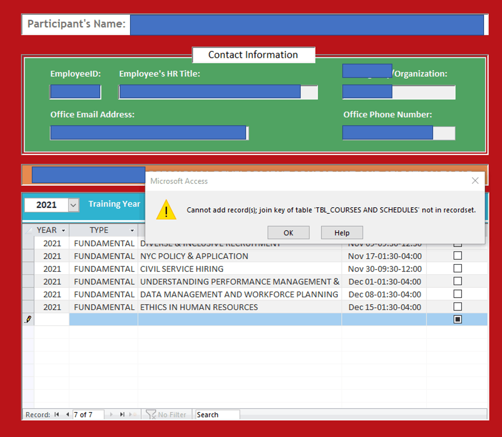Viewport: 502px width, 437px height.
Task: Click Help in the Microsoft Access dialog
Action: pos(342,233)
